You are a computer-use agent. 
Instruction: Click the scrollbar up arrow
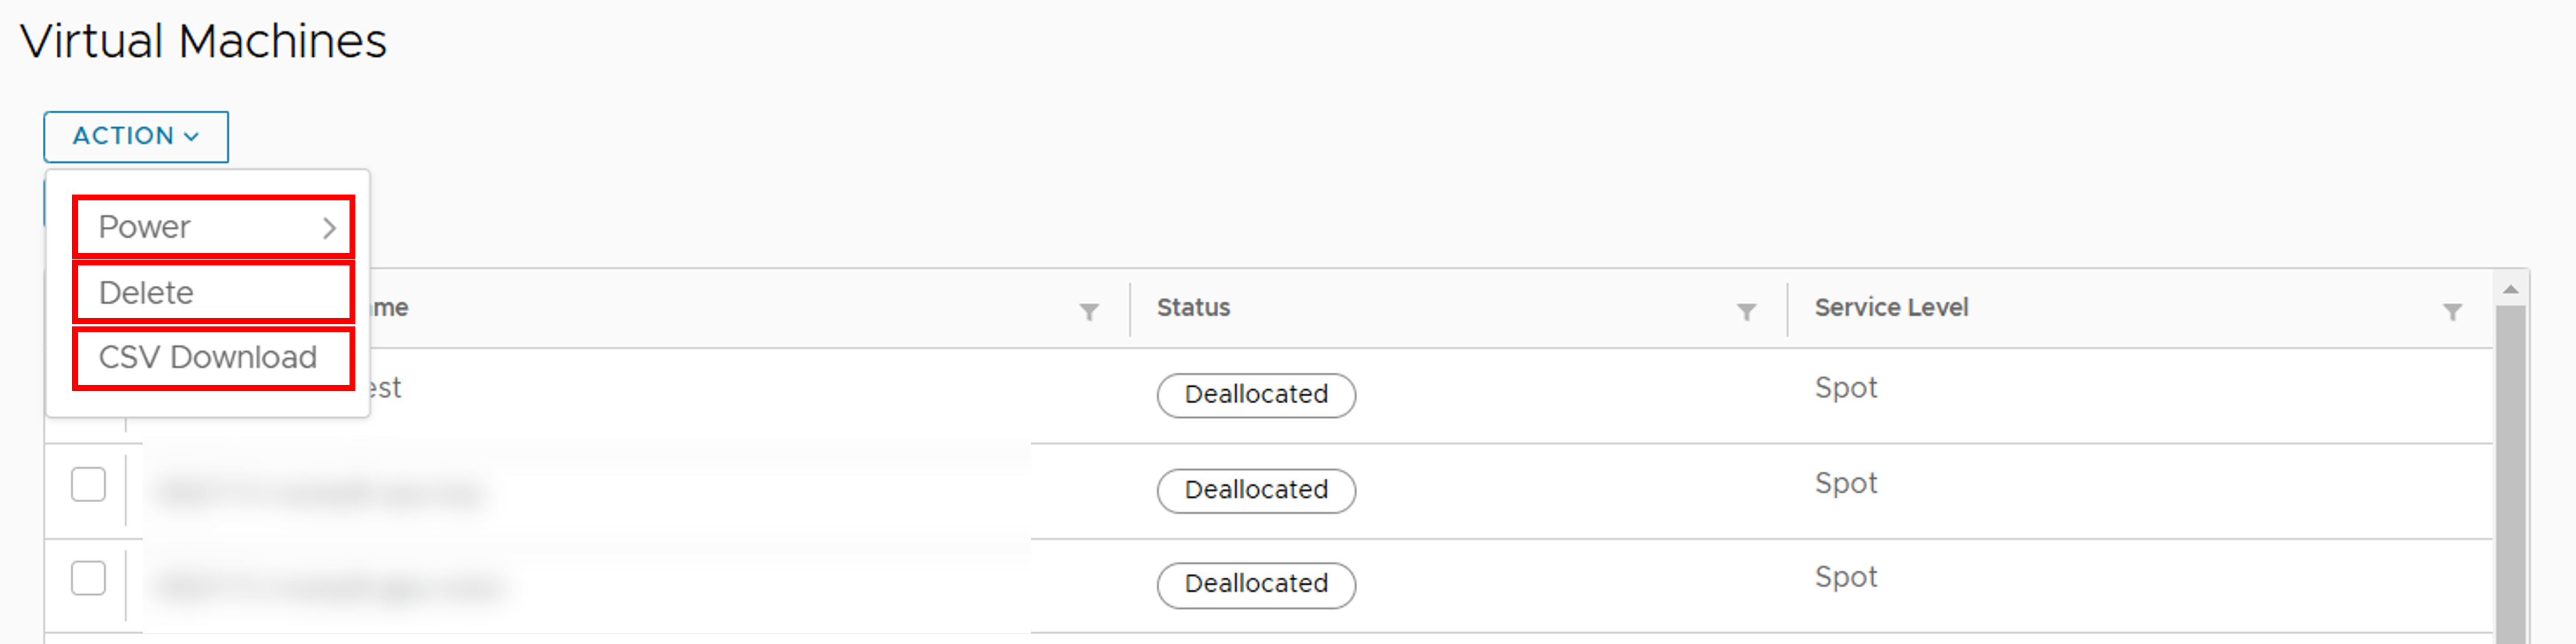tap(2510, 289)
